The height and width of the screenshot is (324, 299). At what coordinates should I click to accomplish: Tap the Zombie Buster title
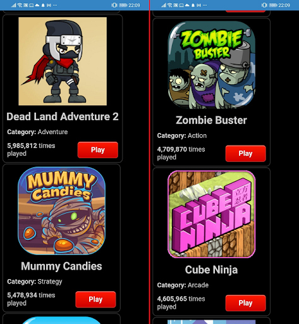pos(211,120)
